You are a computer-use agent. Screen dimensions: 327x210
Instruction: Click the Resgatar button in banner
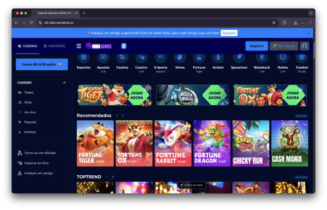click(229, 33)
